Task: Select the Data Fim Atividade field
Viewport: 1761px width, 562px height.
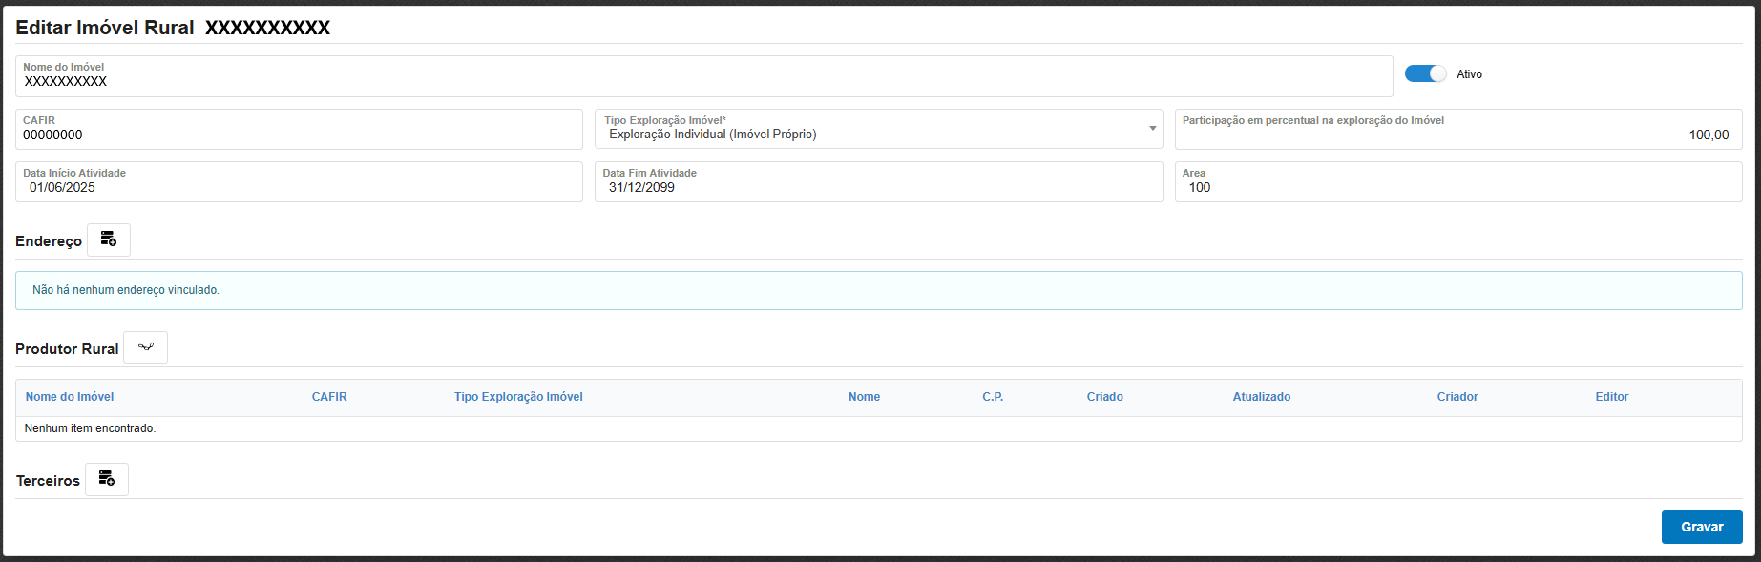Action: 877,188
